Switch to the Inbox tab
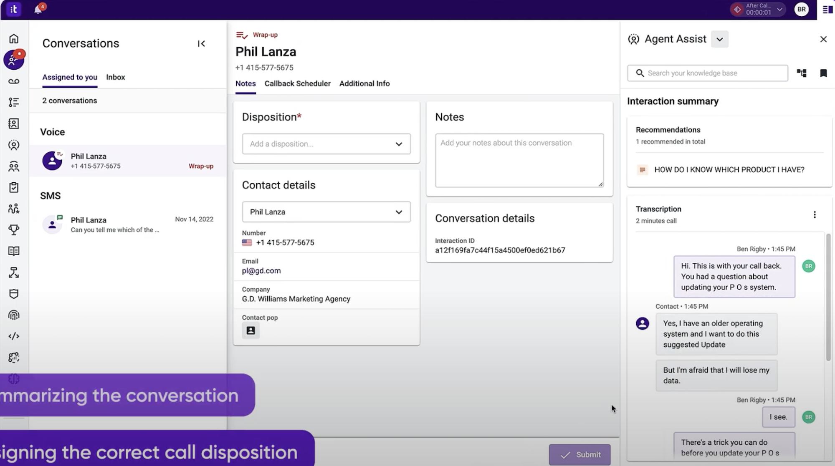This screenshot has width=835, height=466. click(116, 77)
